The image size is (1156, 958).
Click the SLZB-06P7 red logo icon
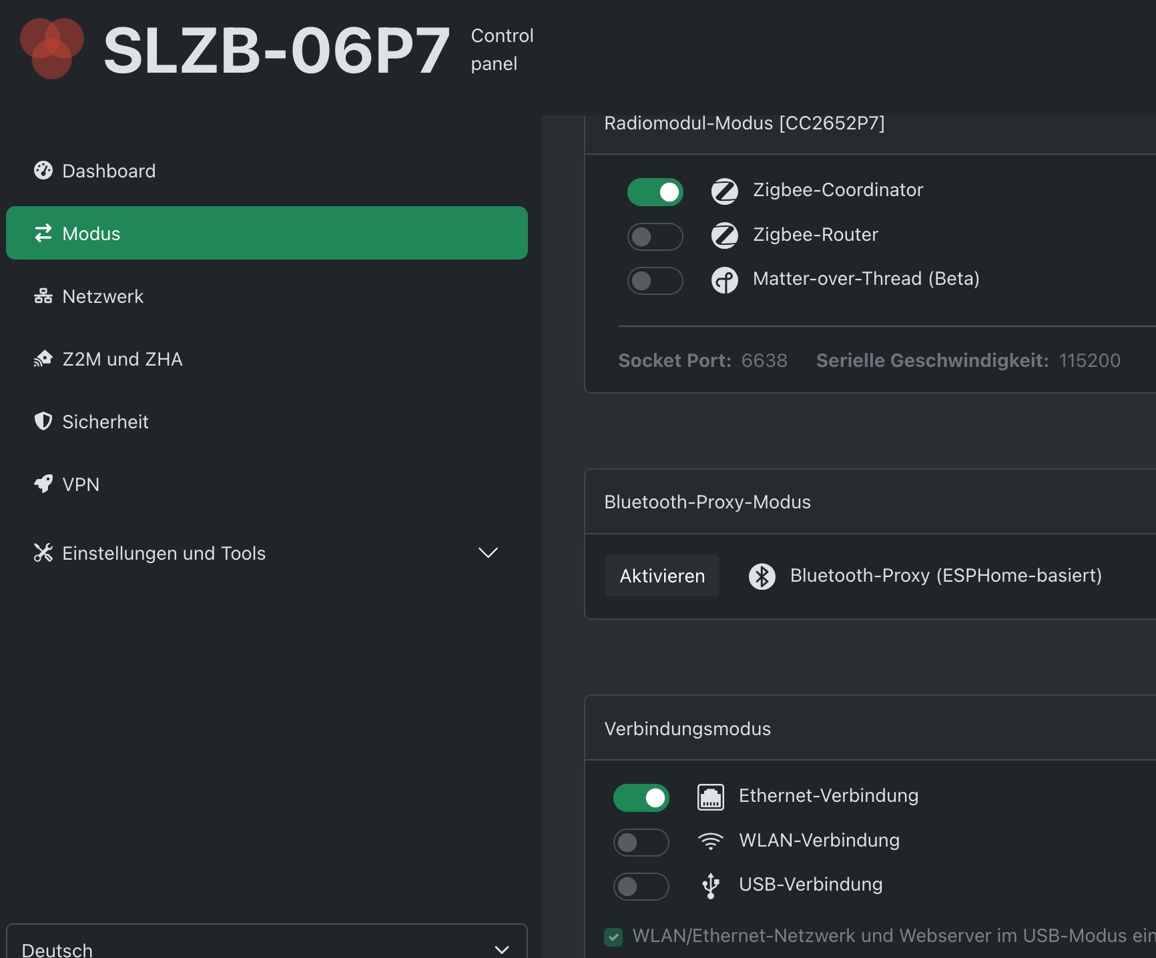(52, 49)
